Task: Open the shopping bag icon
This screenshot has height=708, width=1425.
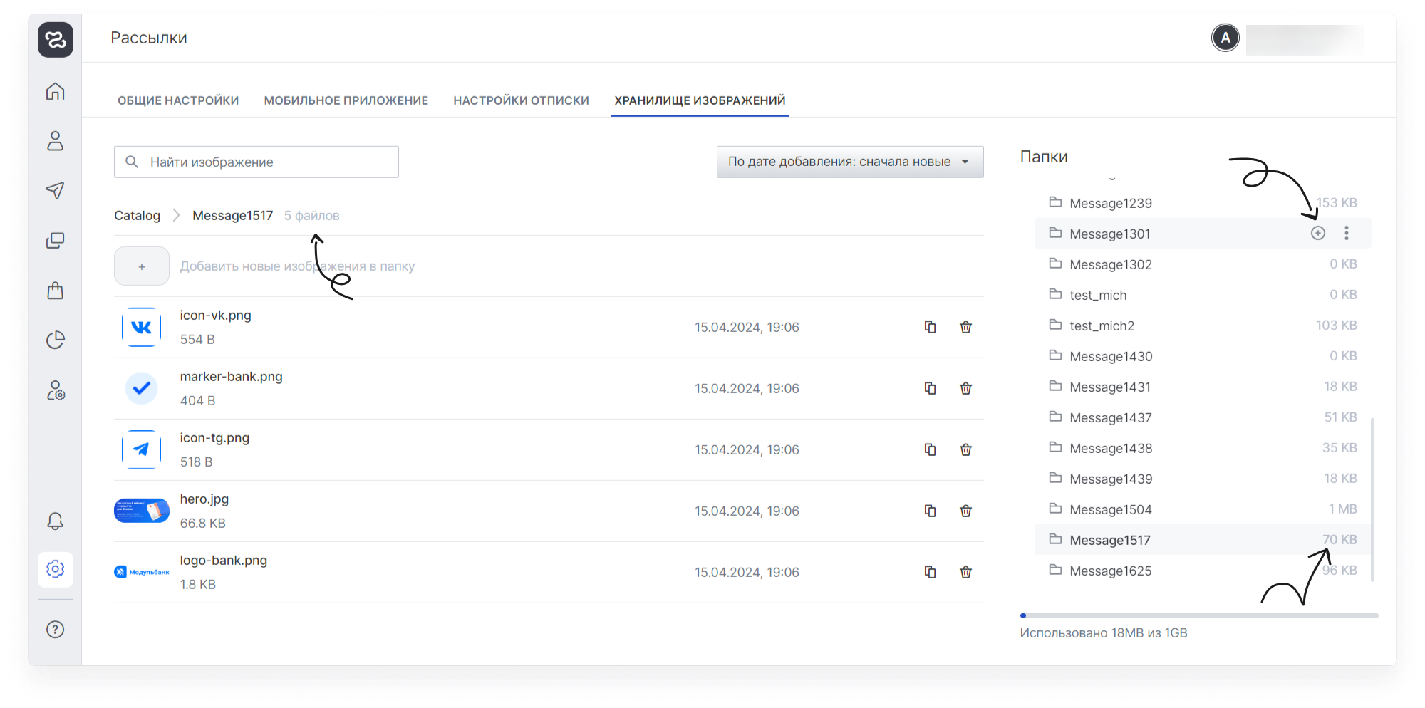Action: 56,290
